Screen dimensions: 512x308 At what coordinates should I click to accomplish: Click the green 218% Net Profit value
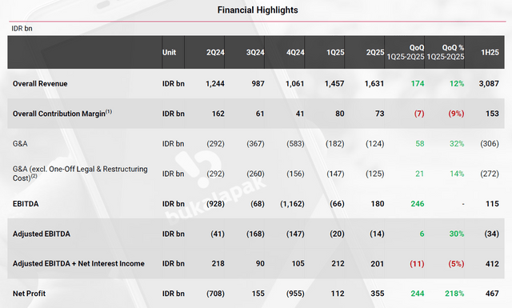[x=454, y=294]
